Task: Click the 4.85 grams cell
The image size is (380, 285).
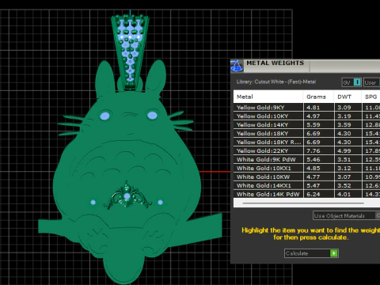Action: [x=318, y=169]
